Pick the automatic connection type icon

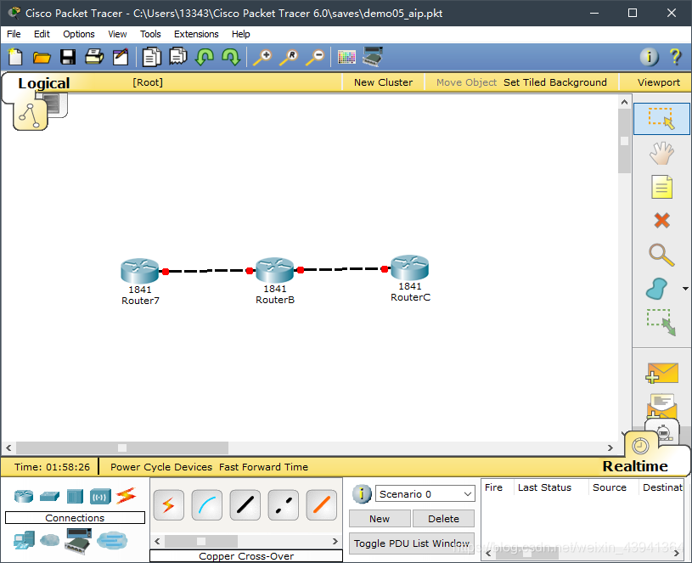169,504
